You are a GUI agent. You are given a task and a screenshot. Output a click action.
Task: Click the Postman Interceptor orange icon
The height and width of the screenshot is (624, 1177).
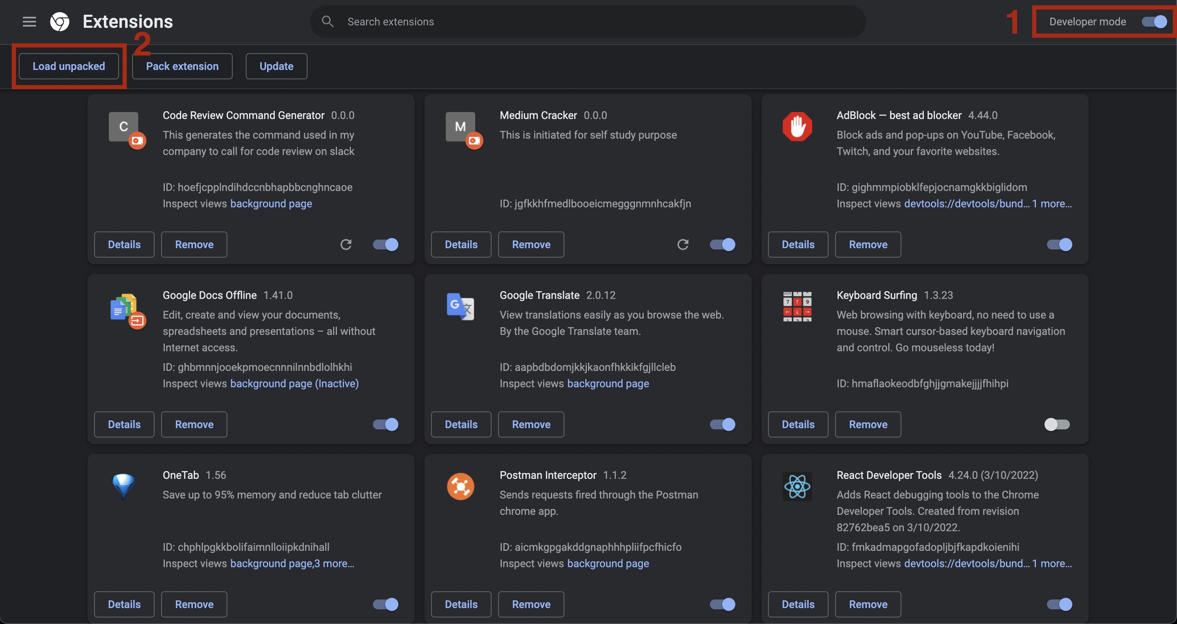tap(460, 487)
